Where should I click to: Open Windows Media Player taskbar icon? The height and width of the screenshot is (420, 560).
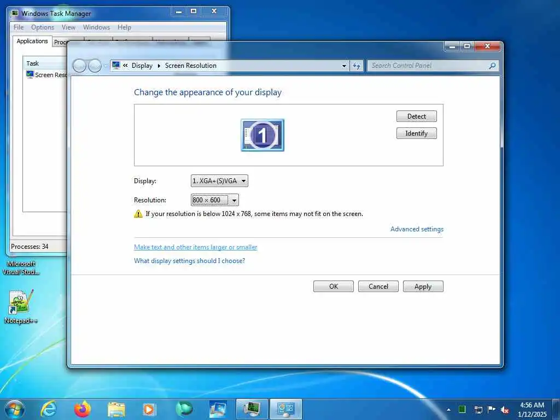[150, 409]
